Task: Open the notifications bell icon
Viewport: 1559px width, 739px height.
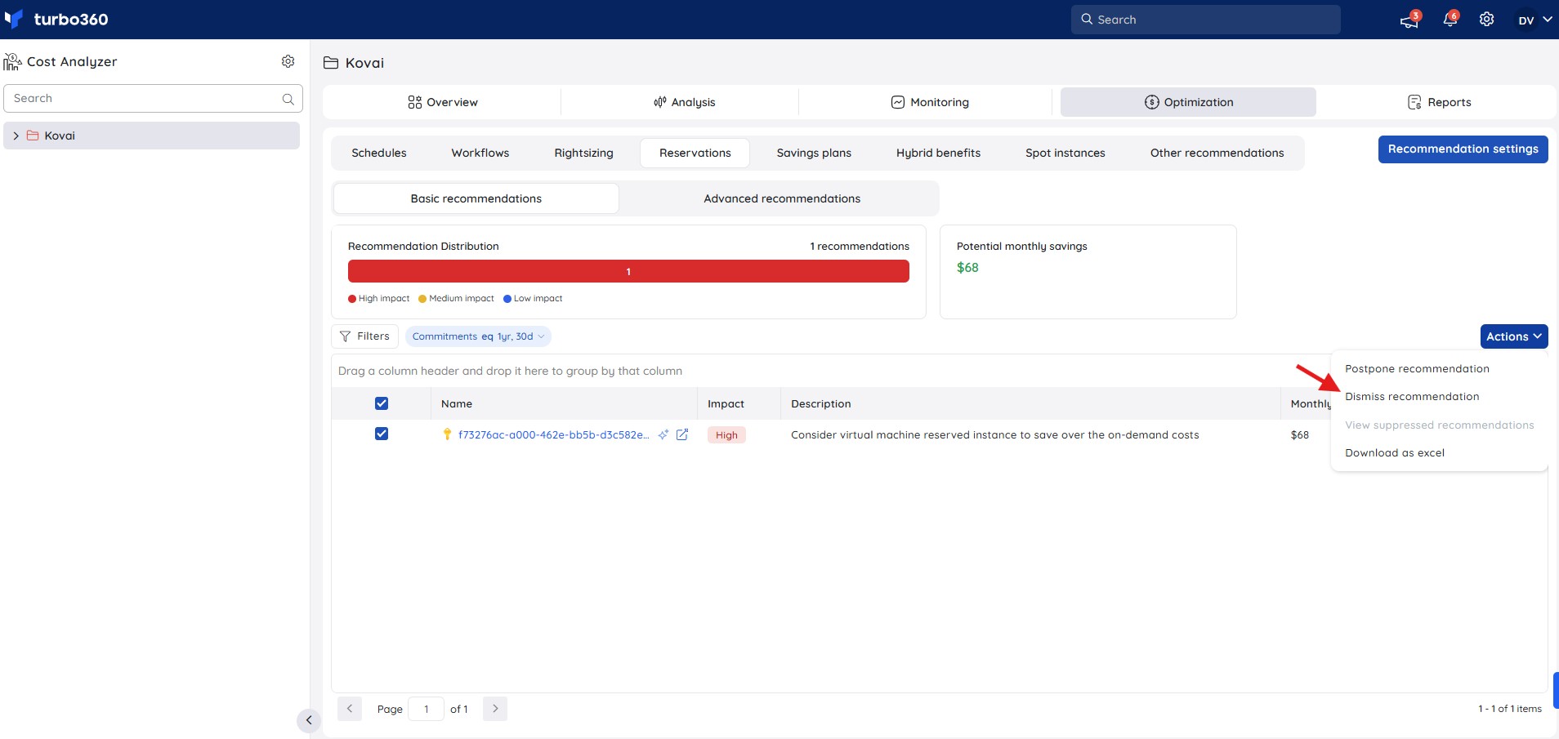Action: point(1450,19)
